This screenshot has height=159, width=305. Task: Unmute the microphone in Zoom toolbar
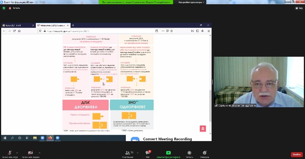coord(9,153)
